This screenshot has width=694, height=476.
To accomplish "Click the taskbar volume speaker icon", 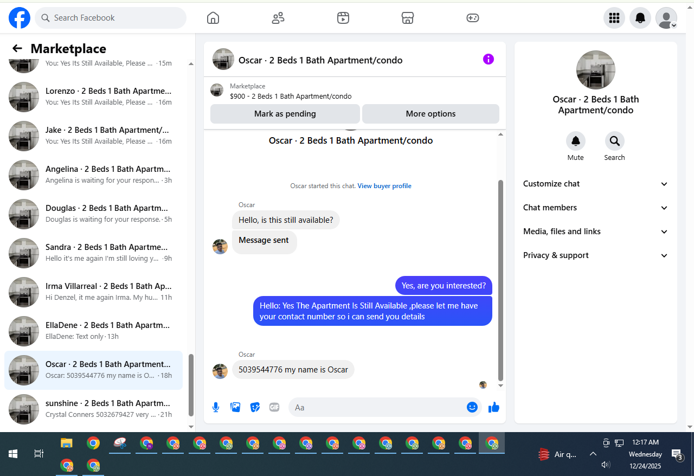I will [x=606, y=465].
